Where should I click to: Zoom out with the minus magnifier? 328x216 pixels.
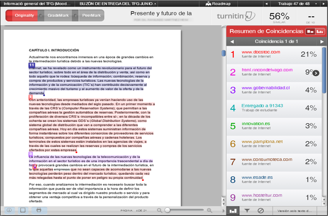click(x=159, y=211)
